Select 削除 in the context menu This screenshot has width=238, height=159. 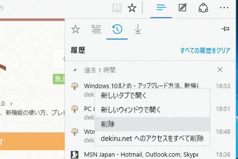(x=152, y=124)
